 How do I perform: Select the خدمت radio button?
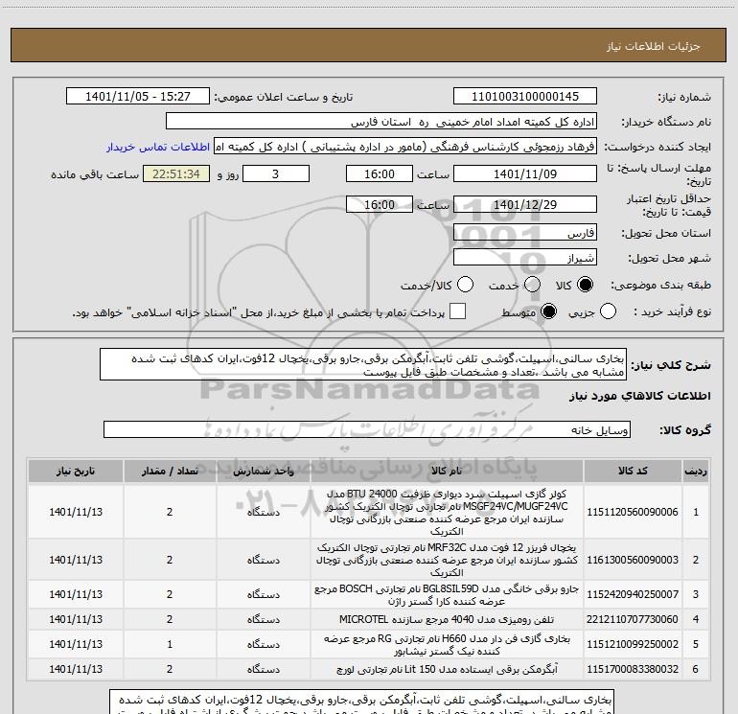[532, 285]
